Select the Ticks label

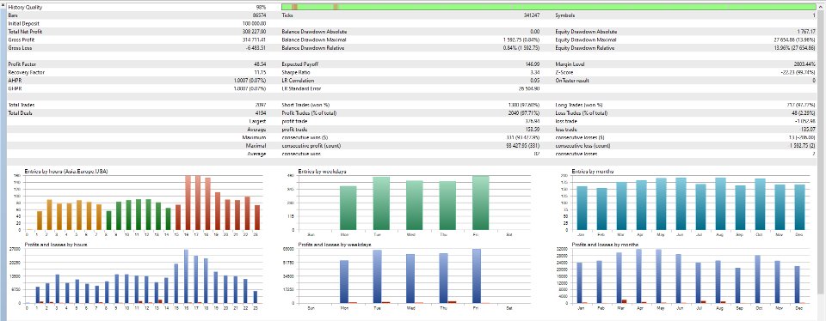coord(287,15)
